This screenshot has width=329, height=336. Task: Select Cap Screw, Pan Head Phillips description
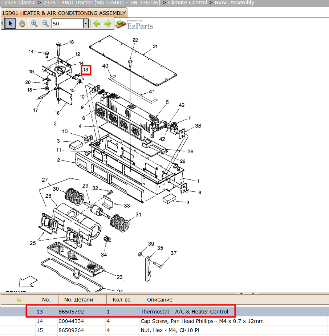coord(202,321)
